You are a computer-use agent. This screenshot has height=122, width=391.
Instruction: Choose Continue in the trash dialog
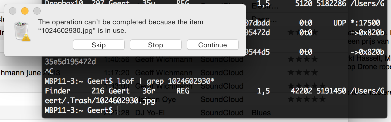212,45
